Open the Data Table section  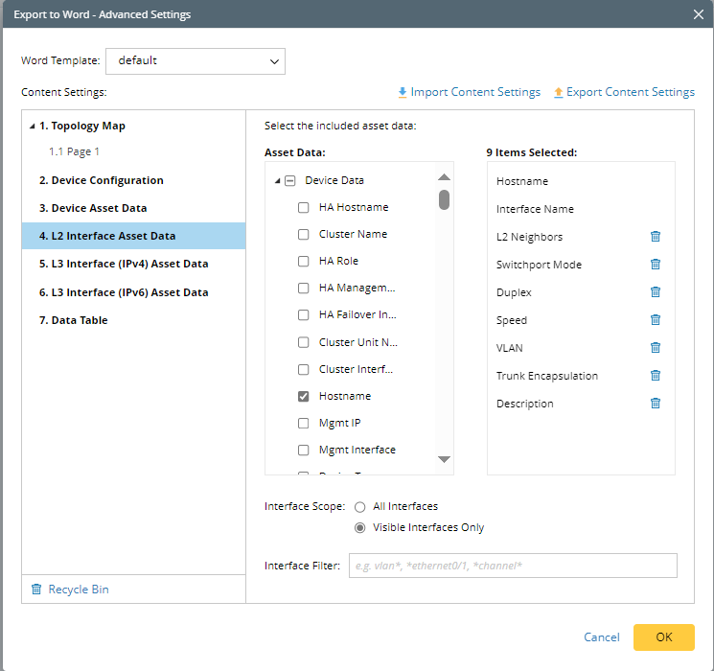(73, 320)
